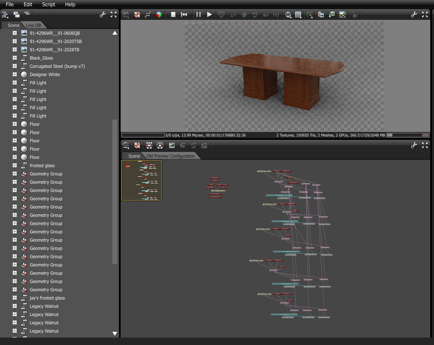The width and height of the screenshot is (434, 345).
Task: Expand the 91-4296WR__91-0606QB item
Action: (15, 33)
